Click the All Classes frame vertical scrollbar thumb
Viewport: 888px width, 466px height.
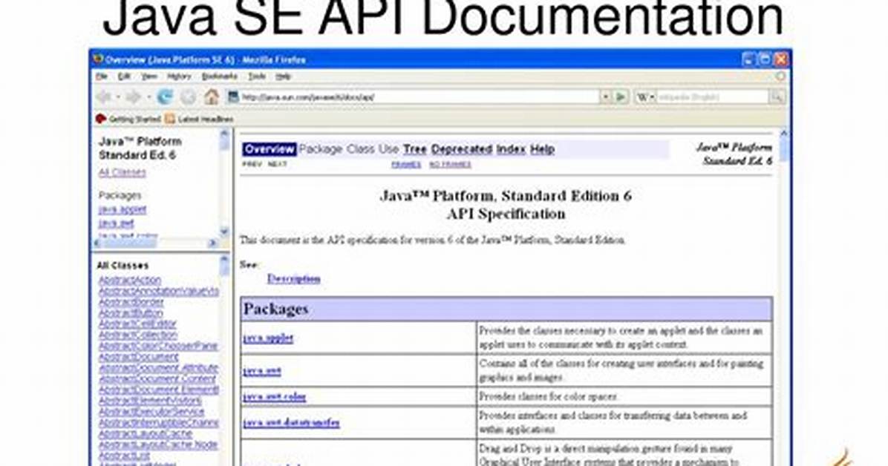click(x=224, y=269)
